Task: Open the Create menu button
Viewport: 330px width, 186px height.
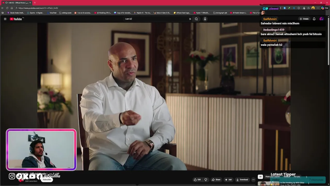Action: pos(304,19)
